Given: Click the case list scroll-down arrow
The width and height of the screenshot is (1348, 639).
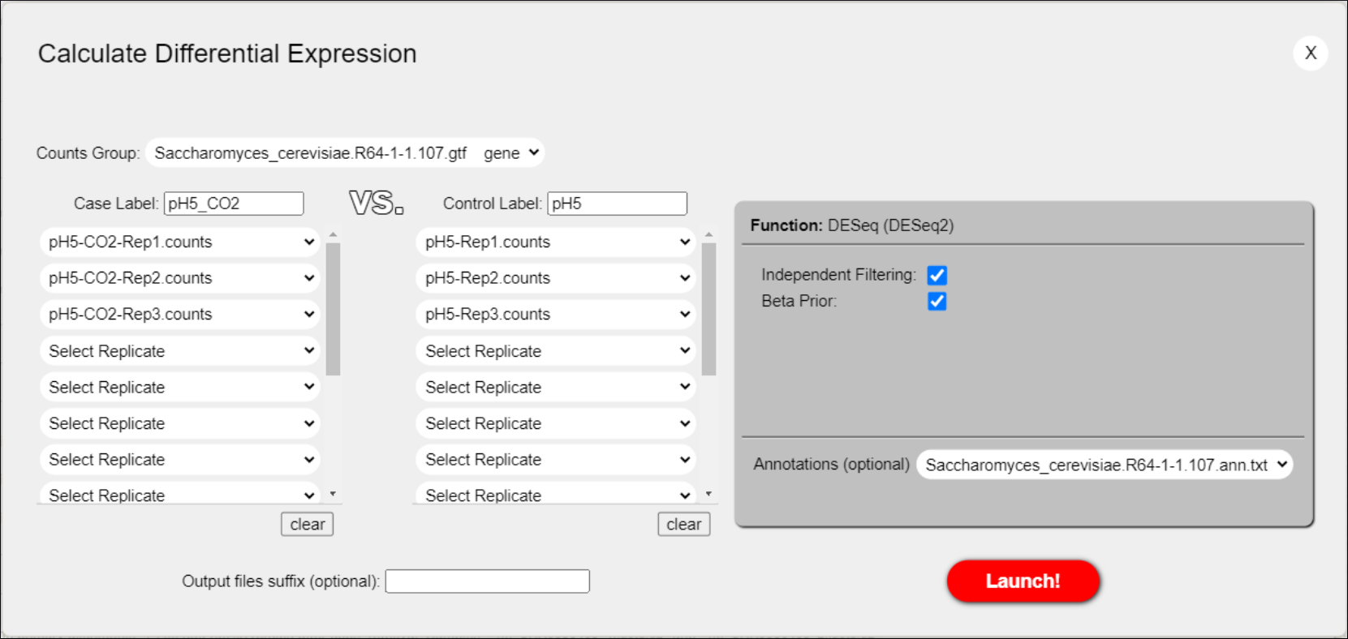Looking at the screenshot, I should [333, 494].
